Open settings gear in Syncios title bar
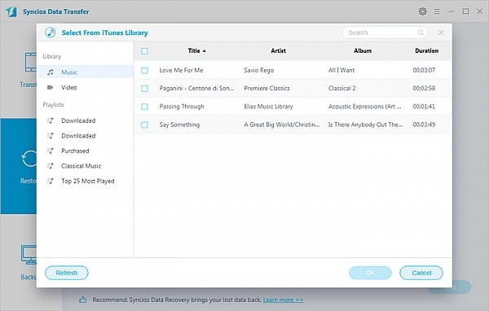This screenshot has height=311, width=489. click(422, 11)
